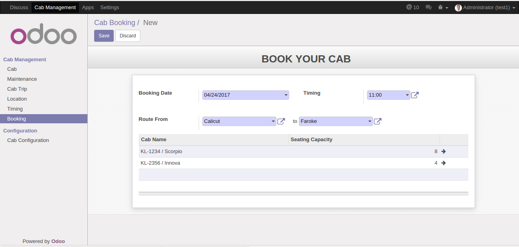The width and height of the screenshot is (519, 247).
Task: Expand the Timing 11:00 dropdown
Action: tap(407, 95)
